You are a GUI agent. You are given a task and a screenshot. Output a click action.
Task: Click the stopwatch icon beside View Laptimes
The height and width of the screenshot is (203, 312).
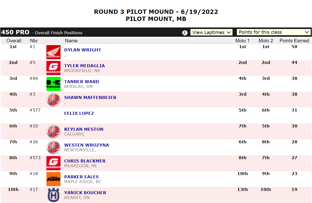[185, 32]
